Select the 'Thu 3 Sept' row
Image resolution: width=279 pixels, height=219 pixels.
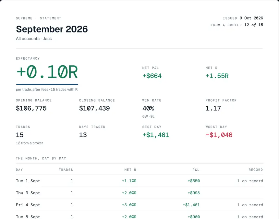139,193
